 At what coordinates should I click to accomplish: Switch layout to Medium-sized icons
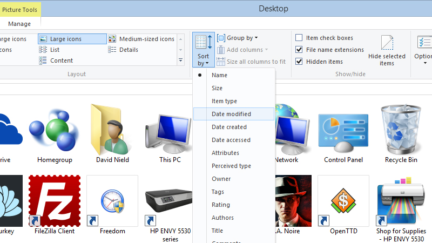[x=141, y=39]
